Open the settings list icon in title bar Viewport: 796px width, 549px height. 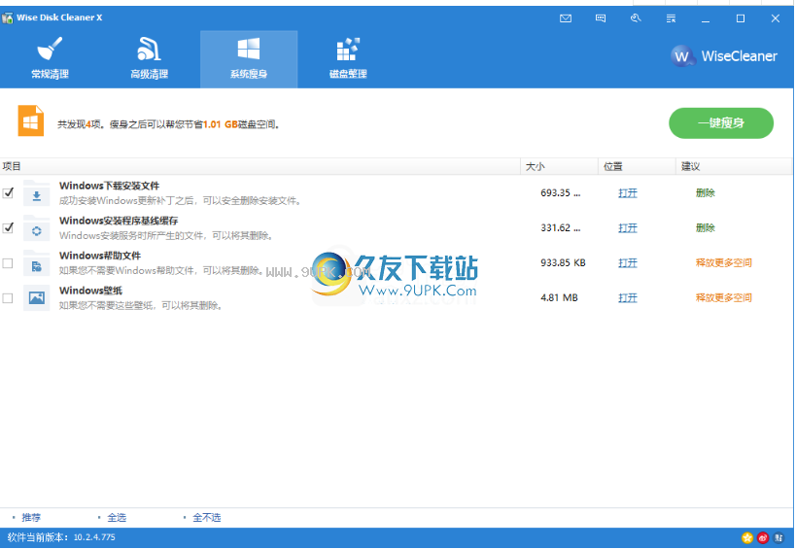(x=671, y=18)
